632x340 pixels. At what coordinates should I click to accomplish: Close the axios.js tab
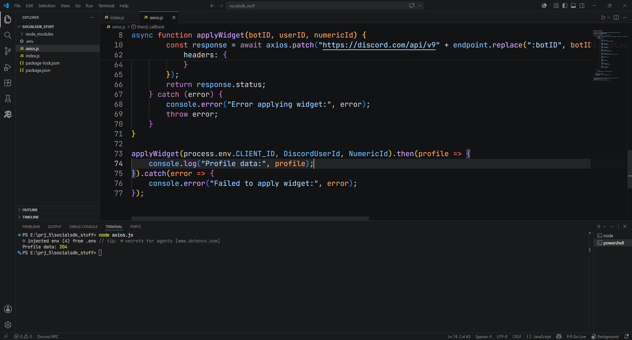174,17
